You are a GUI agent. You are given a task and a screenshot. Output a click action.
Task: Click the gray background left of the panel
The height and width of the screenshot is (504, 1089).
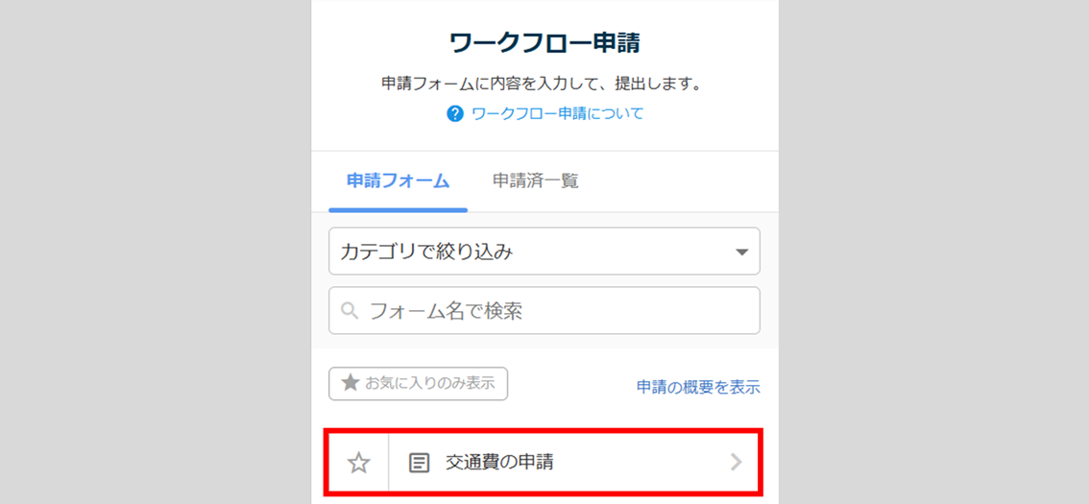pos(154,250)
